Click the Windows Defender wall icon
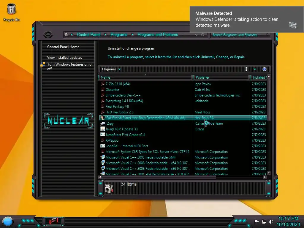The width and height of the screenshot is (304, 228). (x=293, y=25)
